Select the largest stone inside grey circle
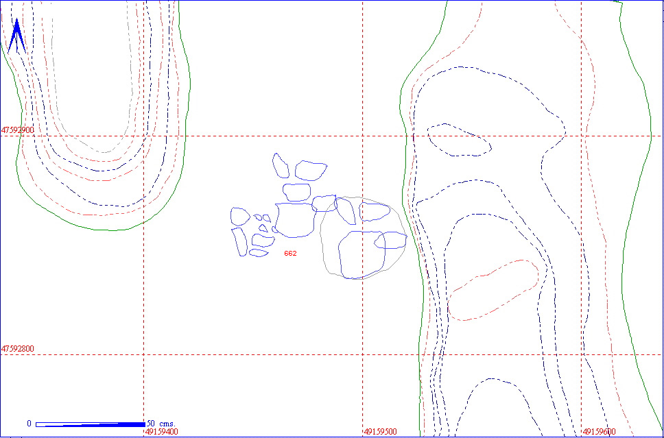 click(361, 255)
